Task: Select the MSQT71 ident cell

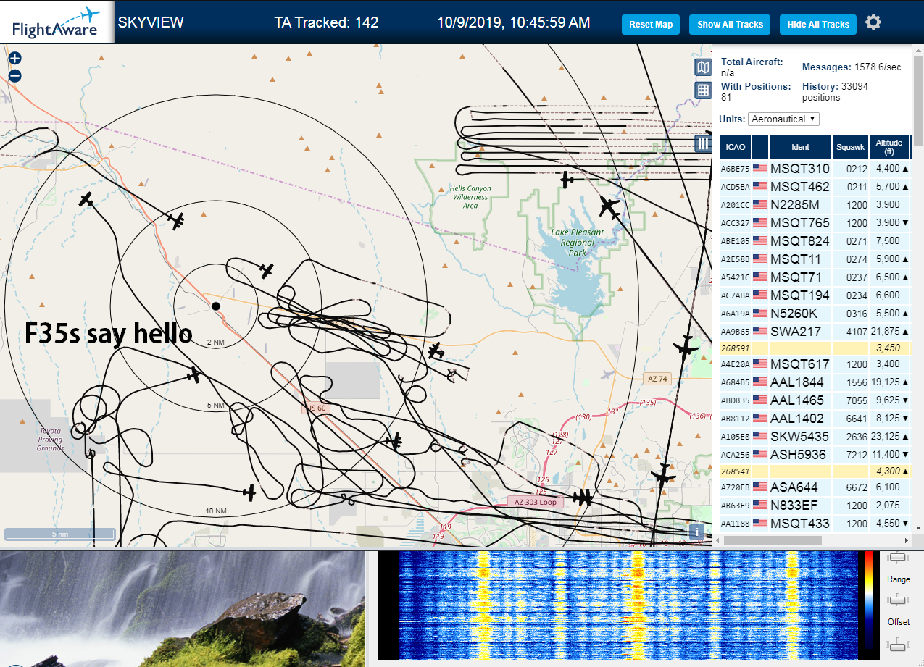Action: [x=800, y=277]
